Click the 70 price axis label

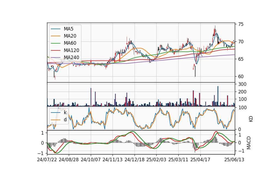click(x=241, y=42)
